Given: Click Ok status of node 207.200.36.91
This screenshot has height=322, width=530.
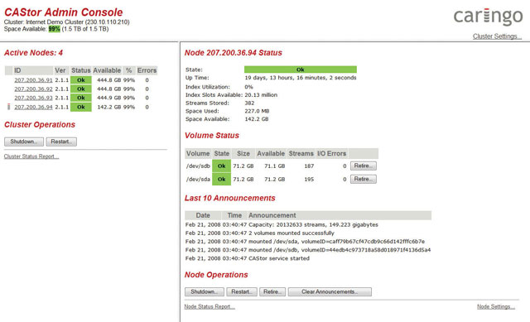Looking at the screenshot, I should pyautogui.click(x=81, y=80).
